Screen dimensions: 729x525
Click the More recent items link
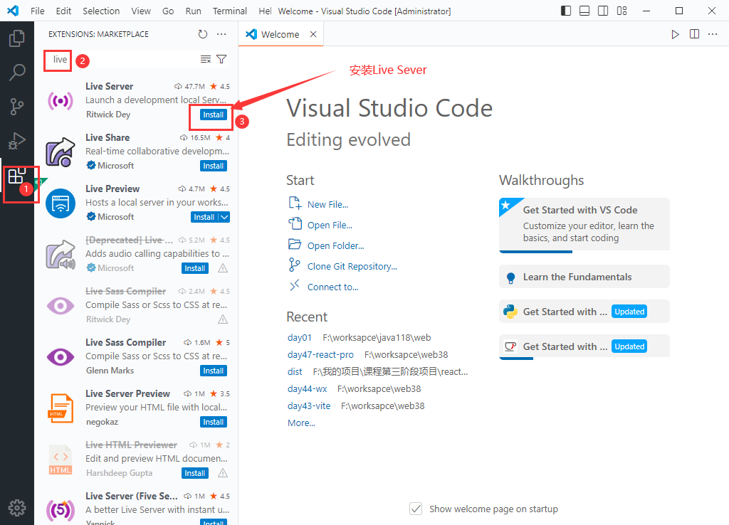[x=301, y=423]
